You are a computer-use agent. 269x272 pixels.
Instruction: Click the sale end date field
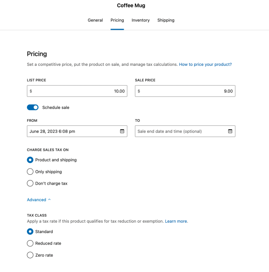[x=180, y=131]
